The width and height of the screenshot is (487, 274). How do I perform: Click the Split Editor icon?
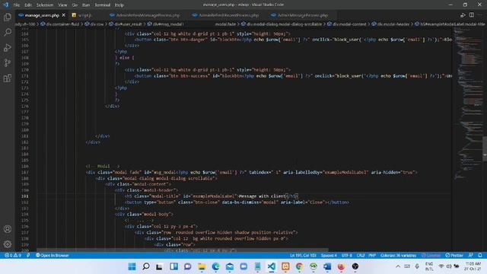[x=472, y=15]
